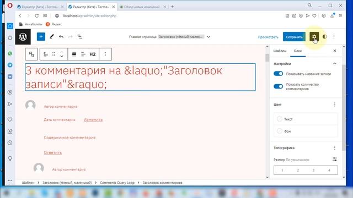Switch to the first browser tab
The height and width of the screenshot is (198, 353).
tap(40, 7)
